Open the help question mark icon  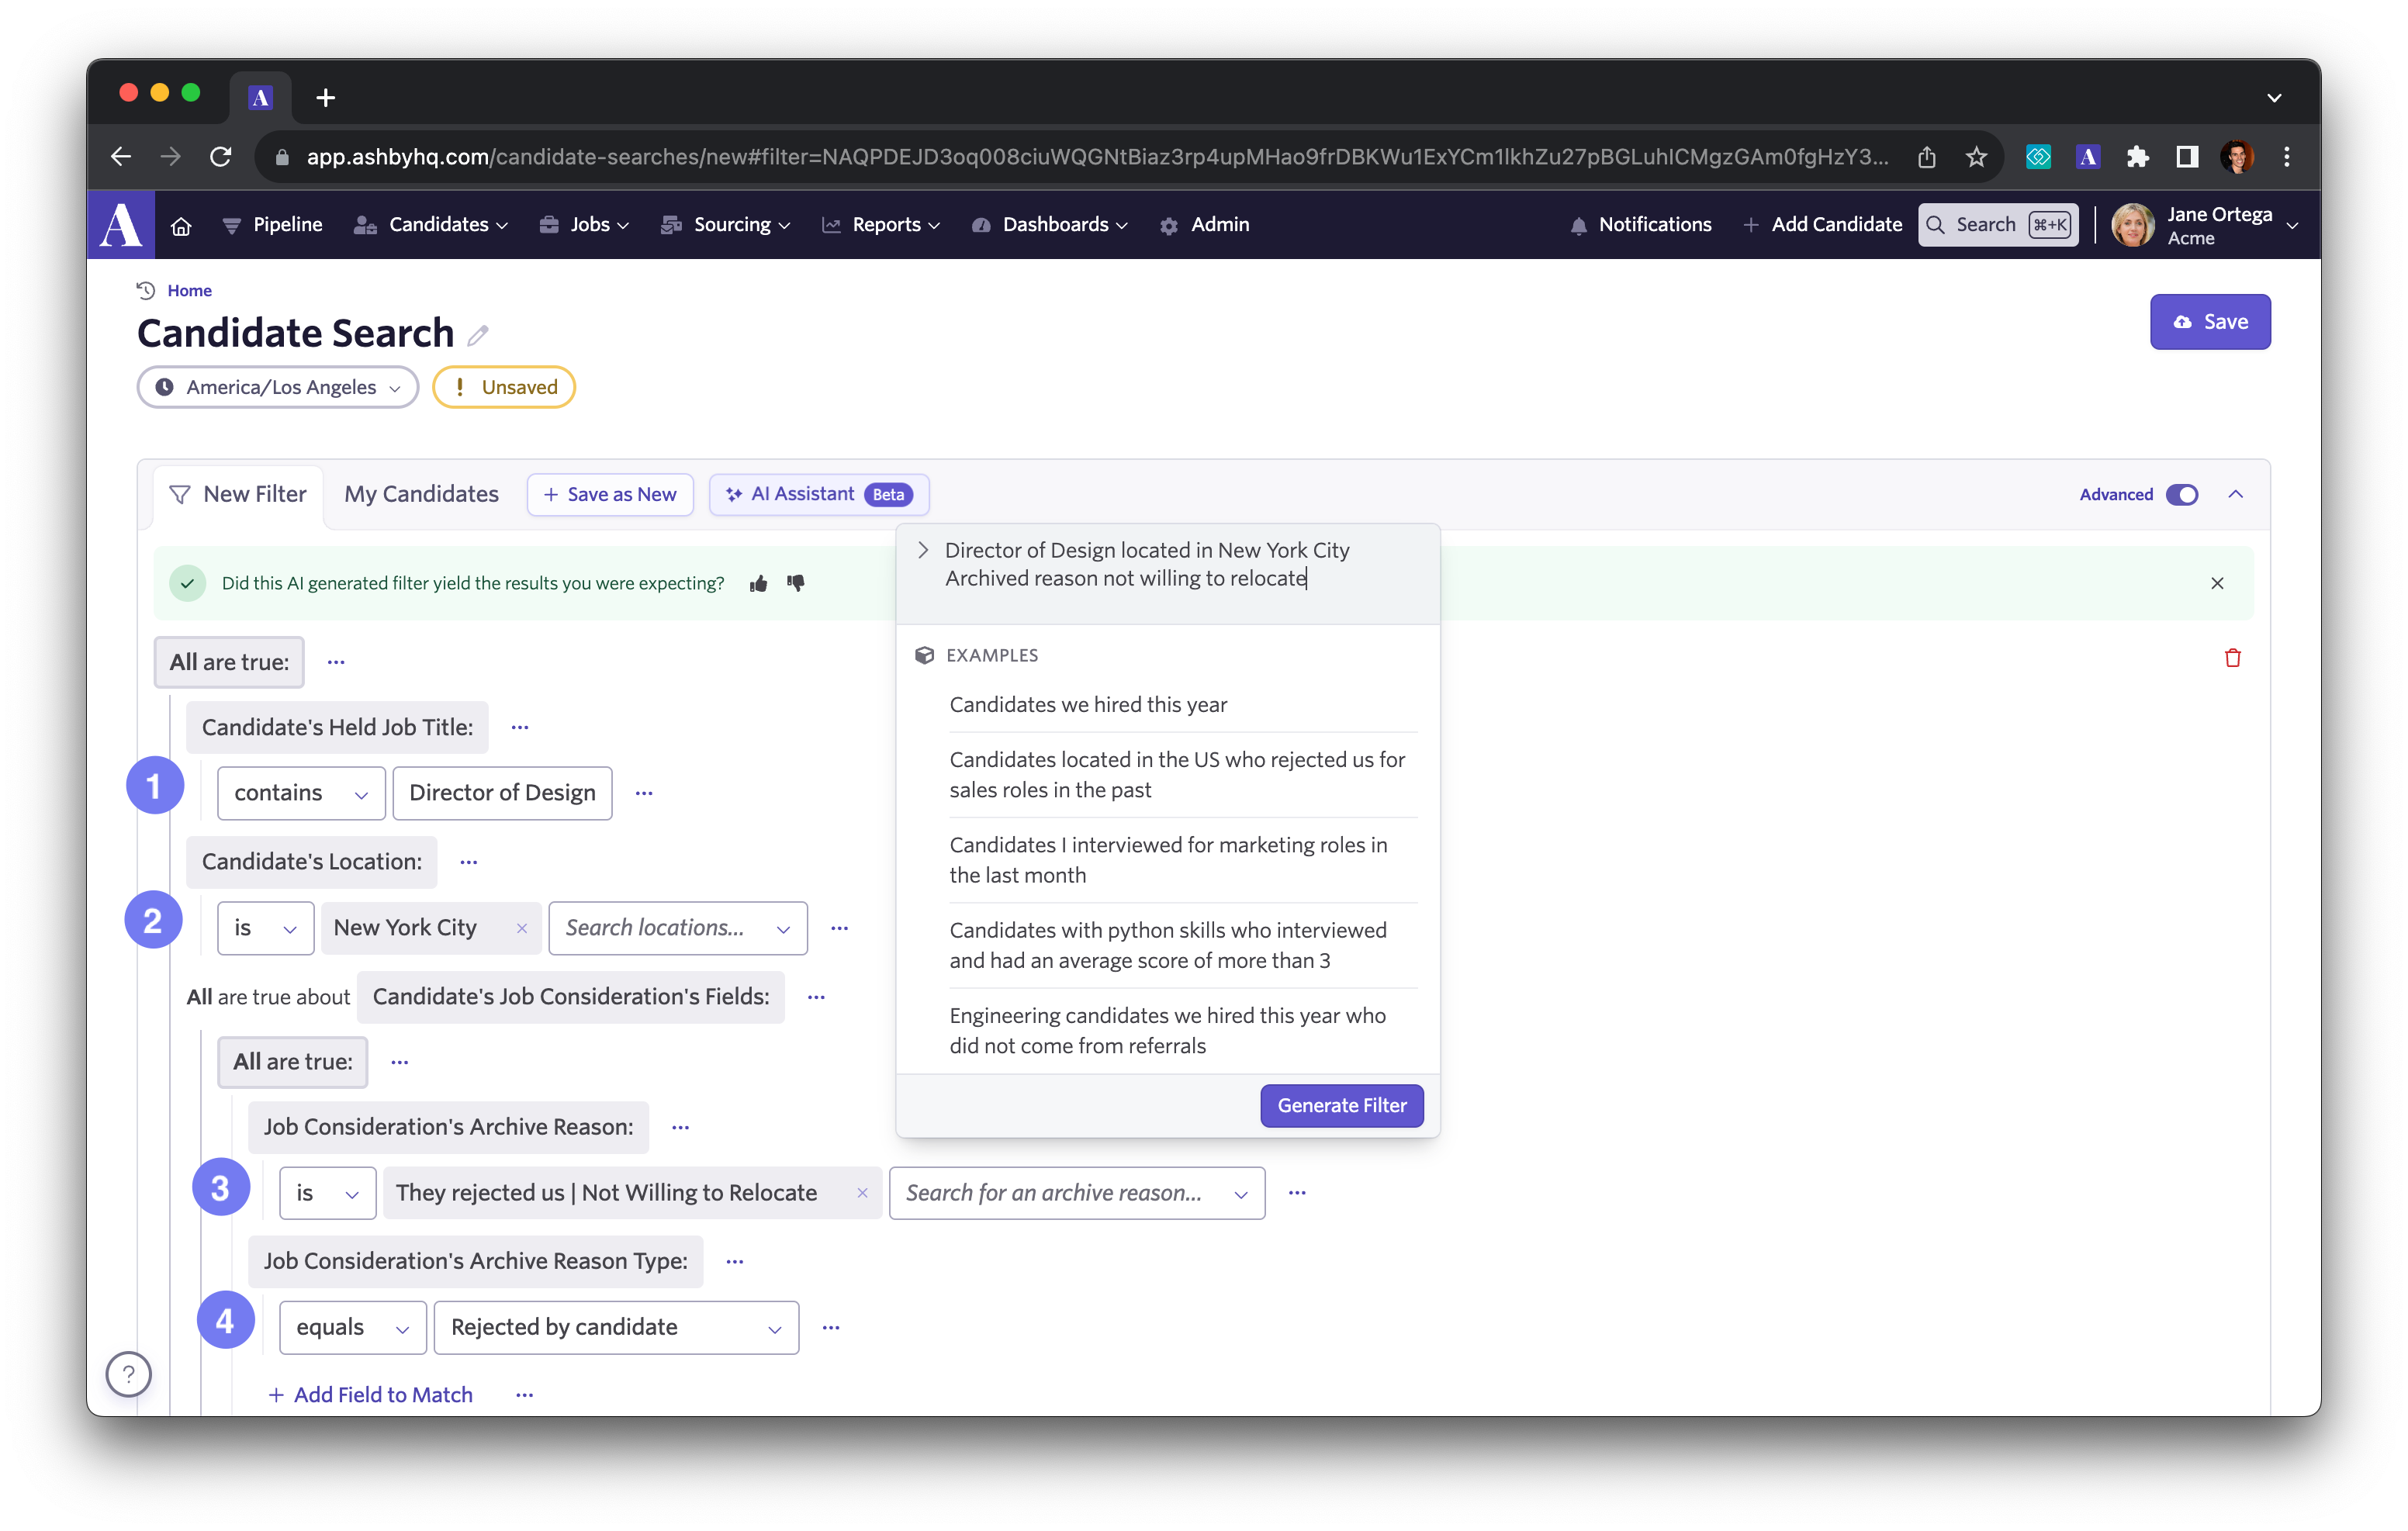(x=129, y=1374)
